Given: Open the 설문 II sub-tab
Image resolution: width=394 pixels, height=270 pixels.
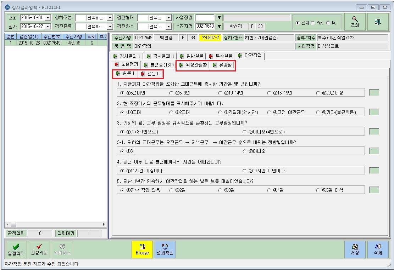Looking at the screenshot, I should click(x=150, y=74).
